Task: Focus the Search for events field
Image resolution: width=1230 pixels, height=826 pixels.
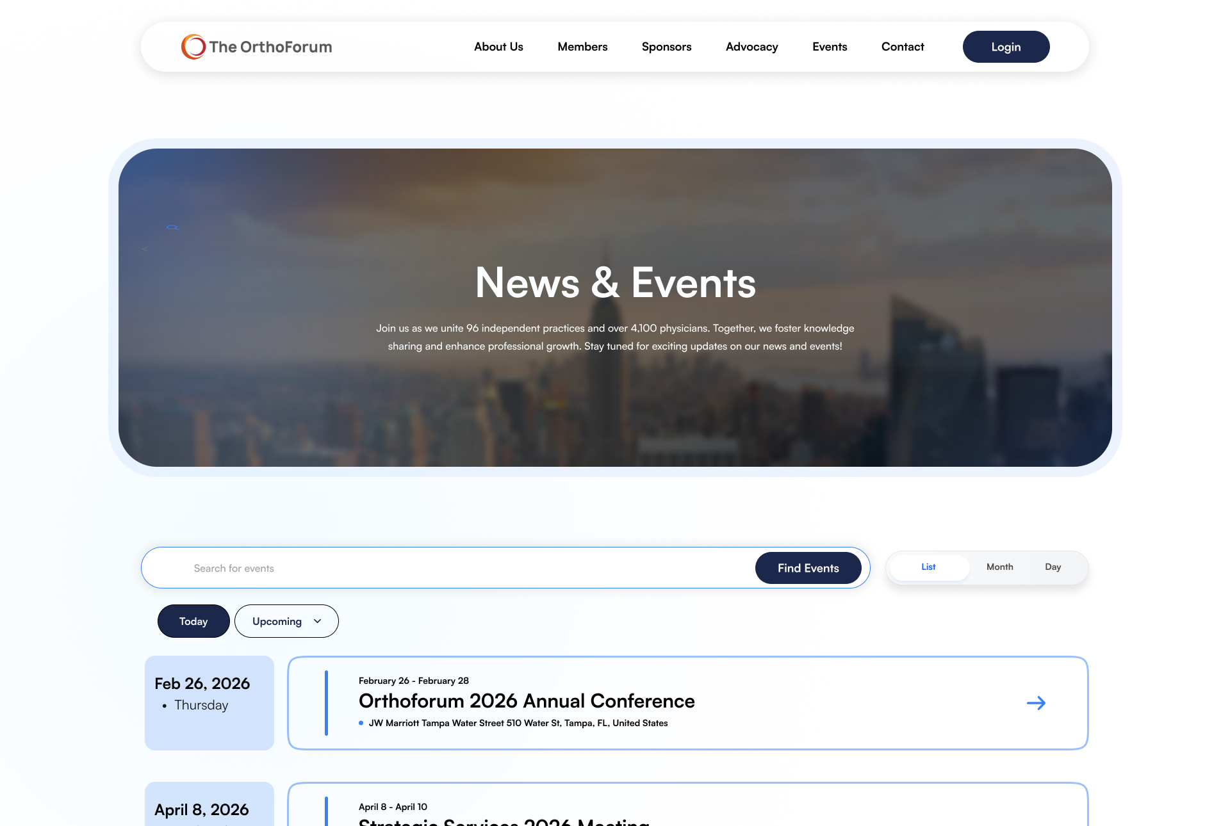Action: tap(448, 568)
